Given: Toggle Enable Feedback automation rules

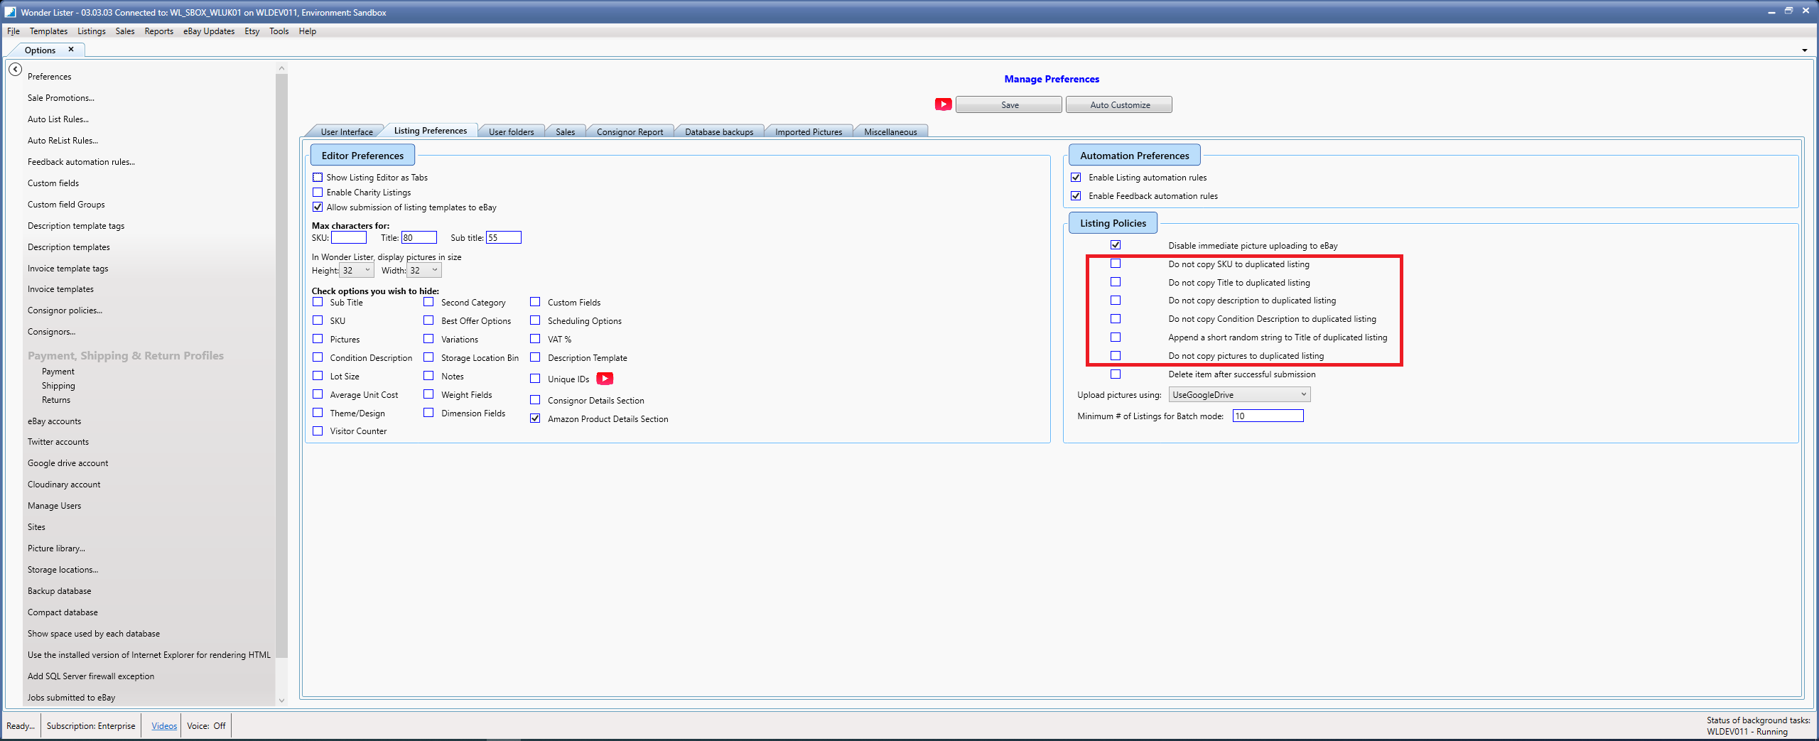Looking at the screenshot, I should point(1076,196).
